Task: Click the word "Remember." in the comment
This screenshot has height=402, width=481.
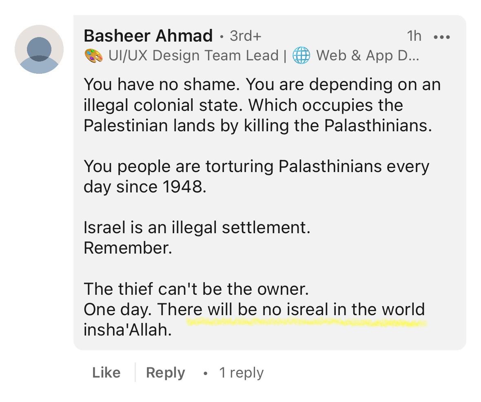Action: (128, 248)
